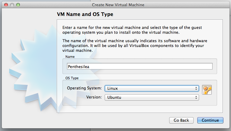Click the paragraph starting 'The name of the virtual machine'
The image size is (231, 131).
tap(135, 45)
